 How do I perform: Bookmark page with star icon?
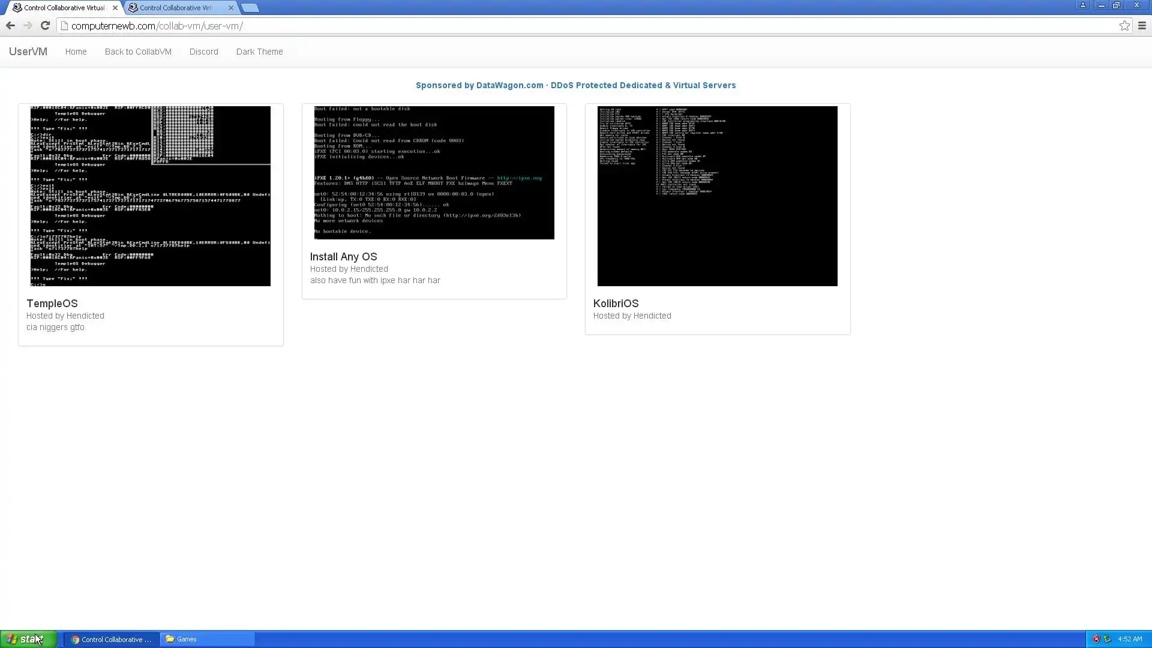pyautogui.click(x=1124, y=26)
